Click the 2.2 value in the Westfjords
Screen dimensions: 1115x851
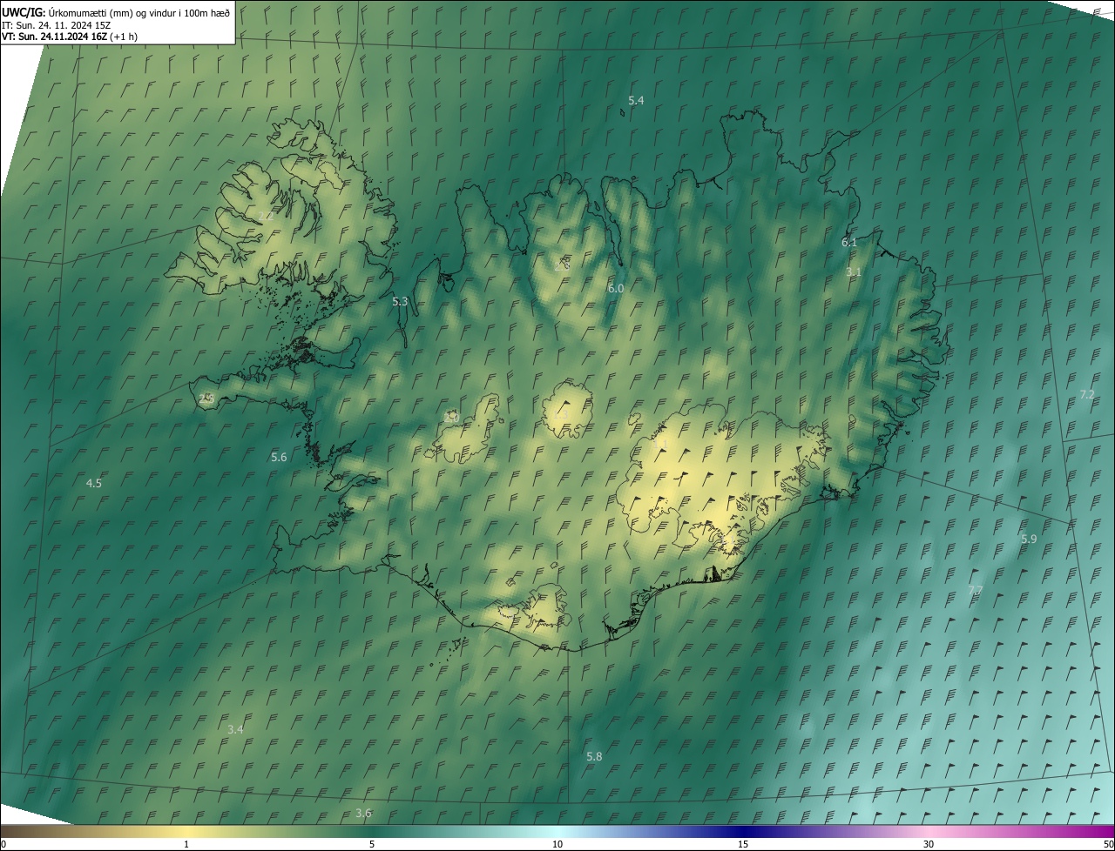[266, 217]
